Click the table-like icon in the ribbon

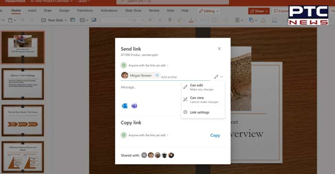(x=82, y=20)
